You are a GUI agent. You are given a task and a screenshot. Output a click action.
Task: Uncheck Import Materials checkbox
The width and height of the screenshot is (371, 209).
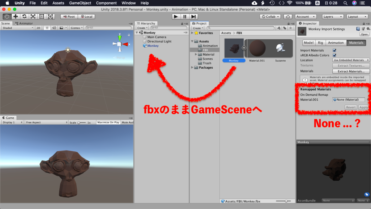point(334,50)
